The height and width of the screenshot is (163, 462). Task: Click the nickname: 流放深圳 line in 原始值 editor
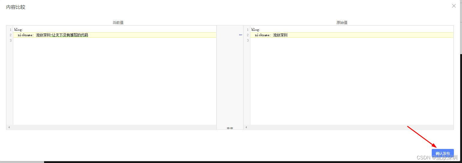pyautogui.click(x=352, y=35)
